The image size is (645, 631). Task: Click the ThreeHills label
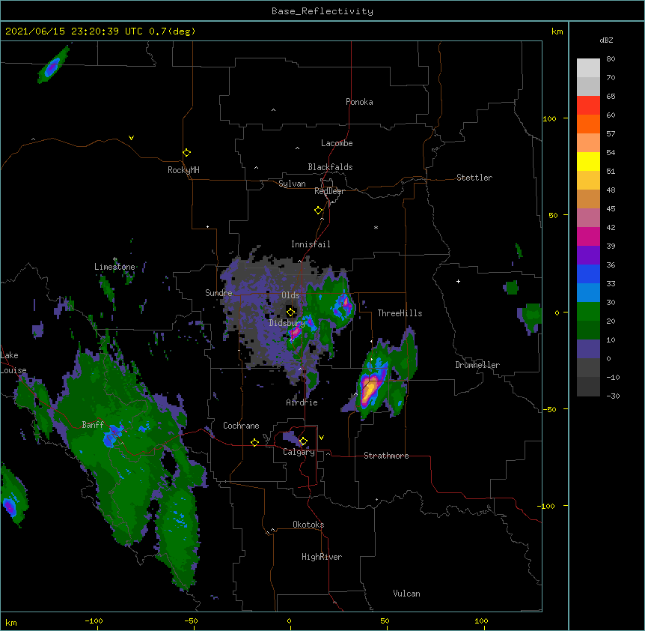[400, 313]
